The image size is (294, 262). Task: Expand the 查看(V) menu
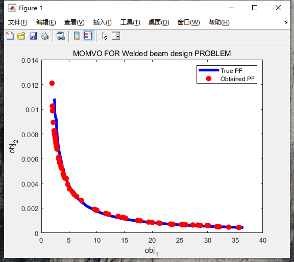click(x=74, y=22)
